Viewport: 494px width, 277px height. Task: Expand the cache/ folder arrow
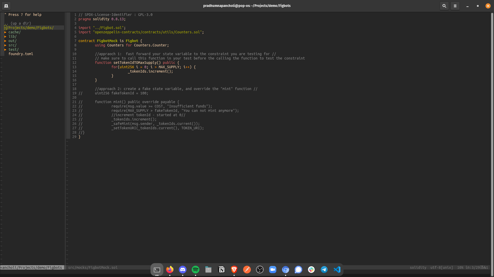(5, 32)
